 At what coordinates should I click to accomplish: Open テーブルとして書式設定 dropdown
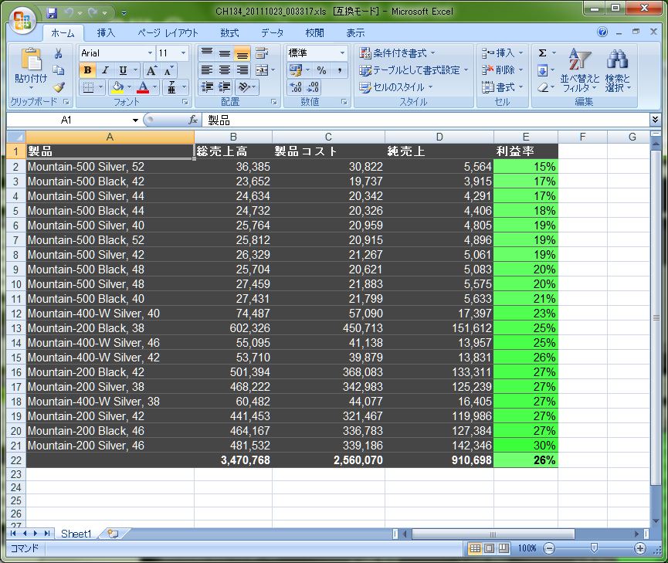(414, 70)
